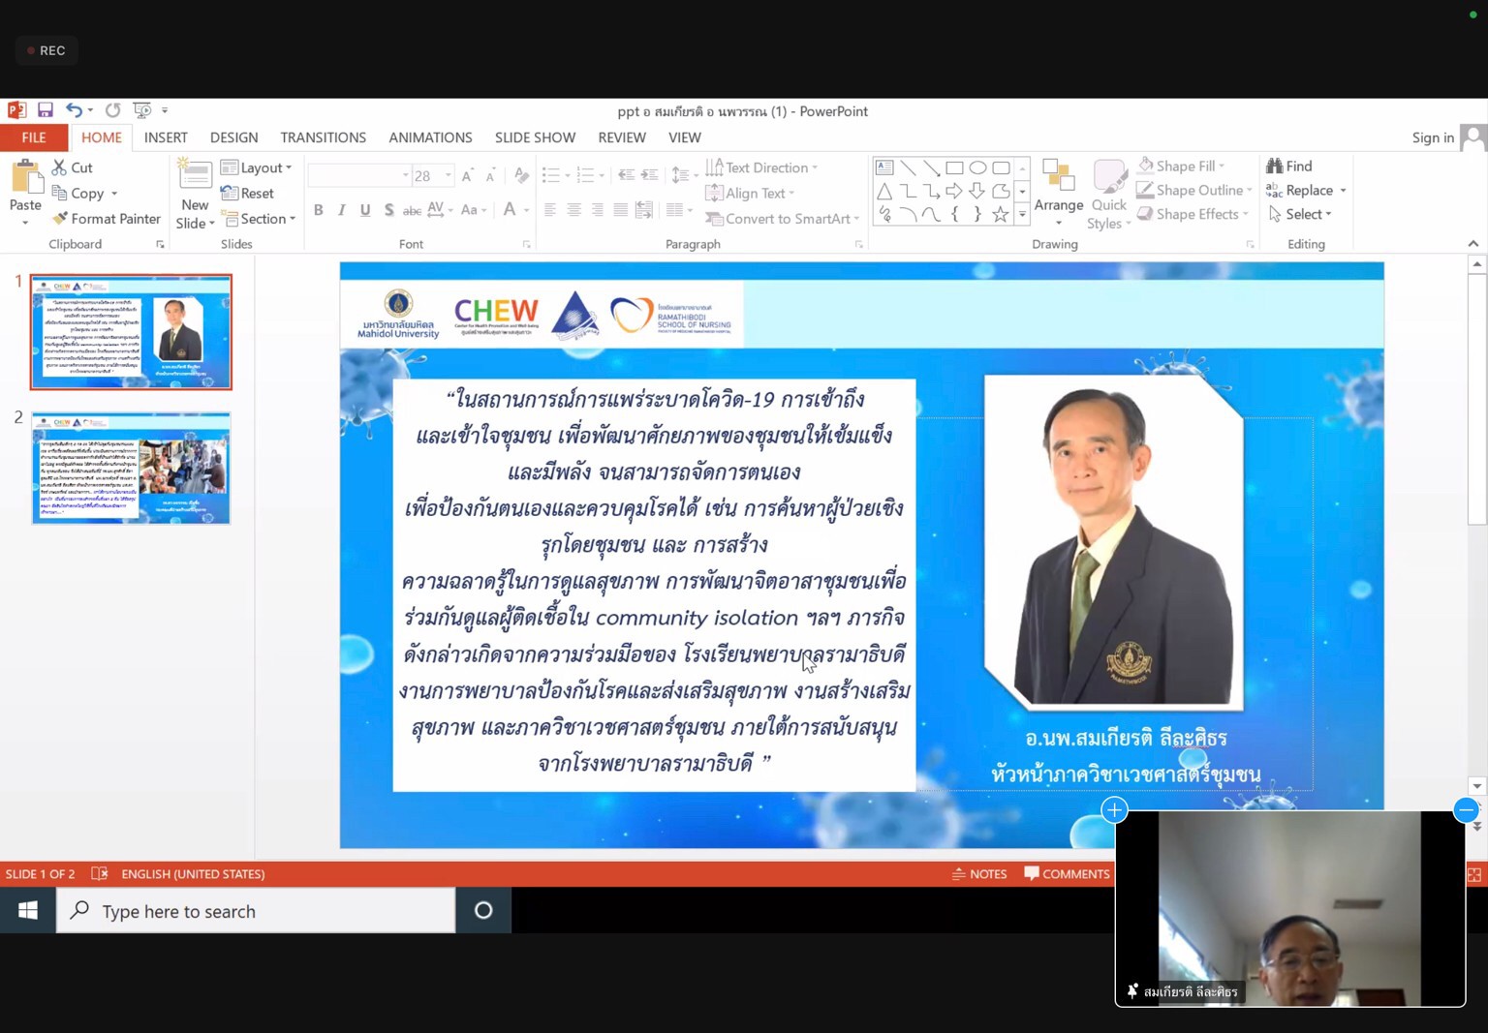Switch to the INSERT tab
The width and height of the screenshot is (1488, 1033).
pos(166,137)
